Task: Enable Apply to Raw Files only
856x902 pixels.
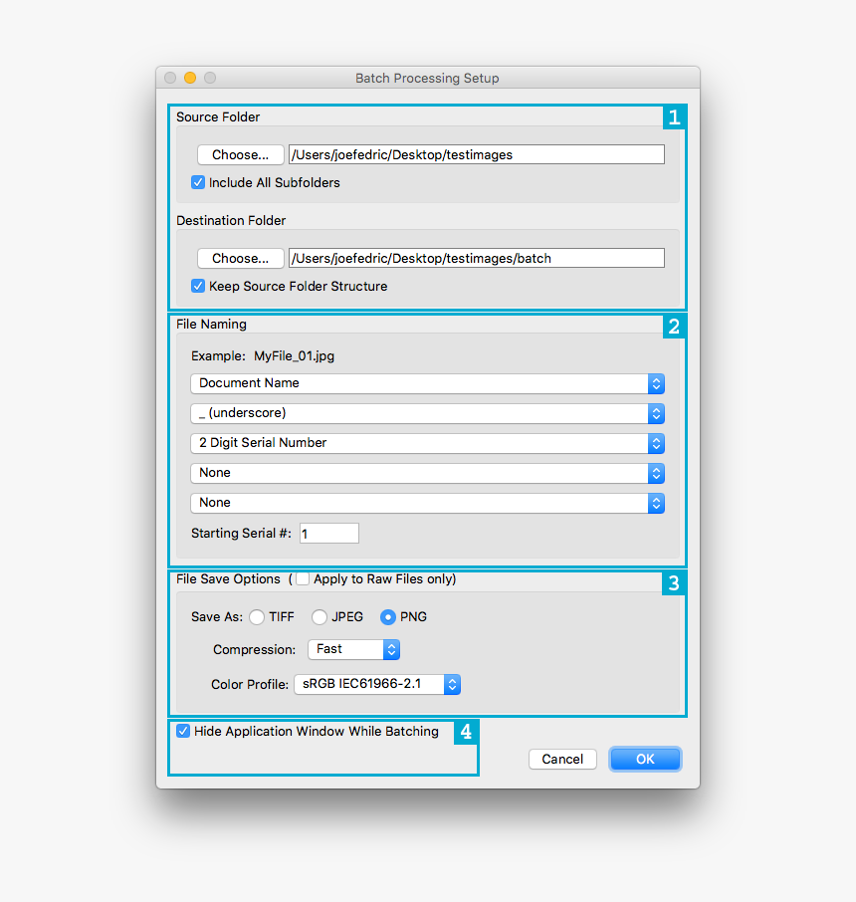Action: coord(303,578)
